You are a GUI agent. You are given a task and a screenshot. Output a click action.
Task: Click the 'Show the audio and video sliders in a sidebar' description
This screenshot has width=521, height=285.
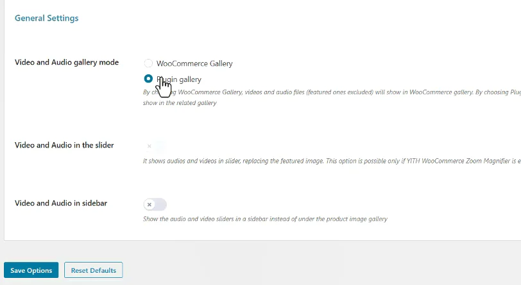point(265,219)
